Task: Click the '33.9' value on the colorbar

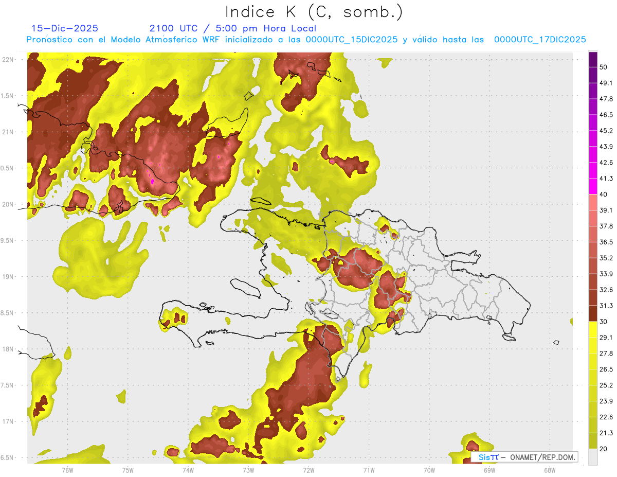Action: pos(607,274)
